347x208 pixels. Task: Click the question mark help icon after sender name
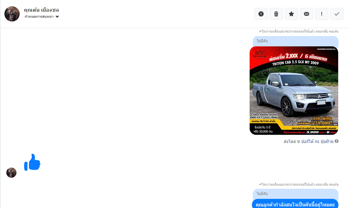pos(337,141)
